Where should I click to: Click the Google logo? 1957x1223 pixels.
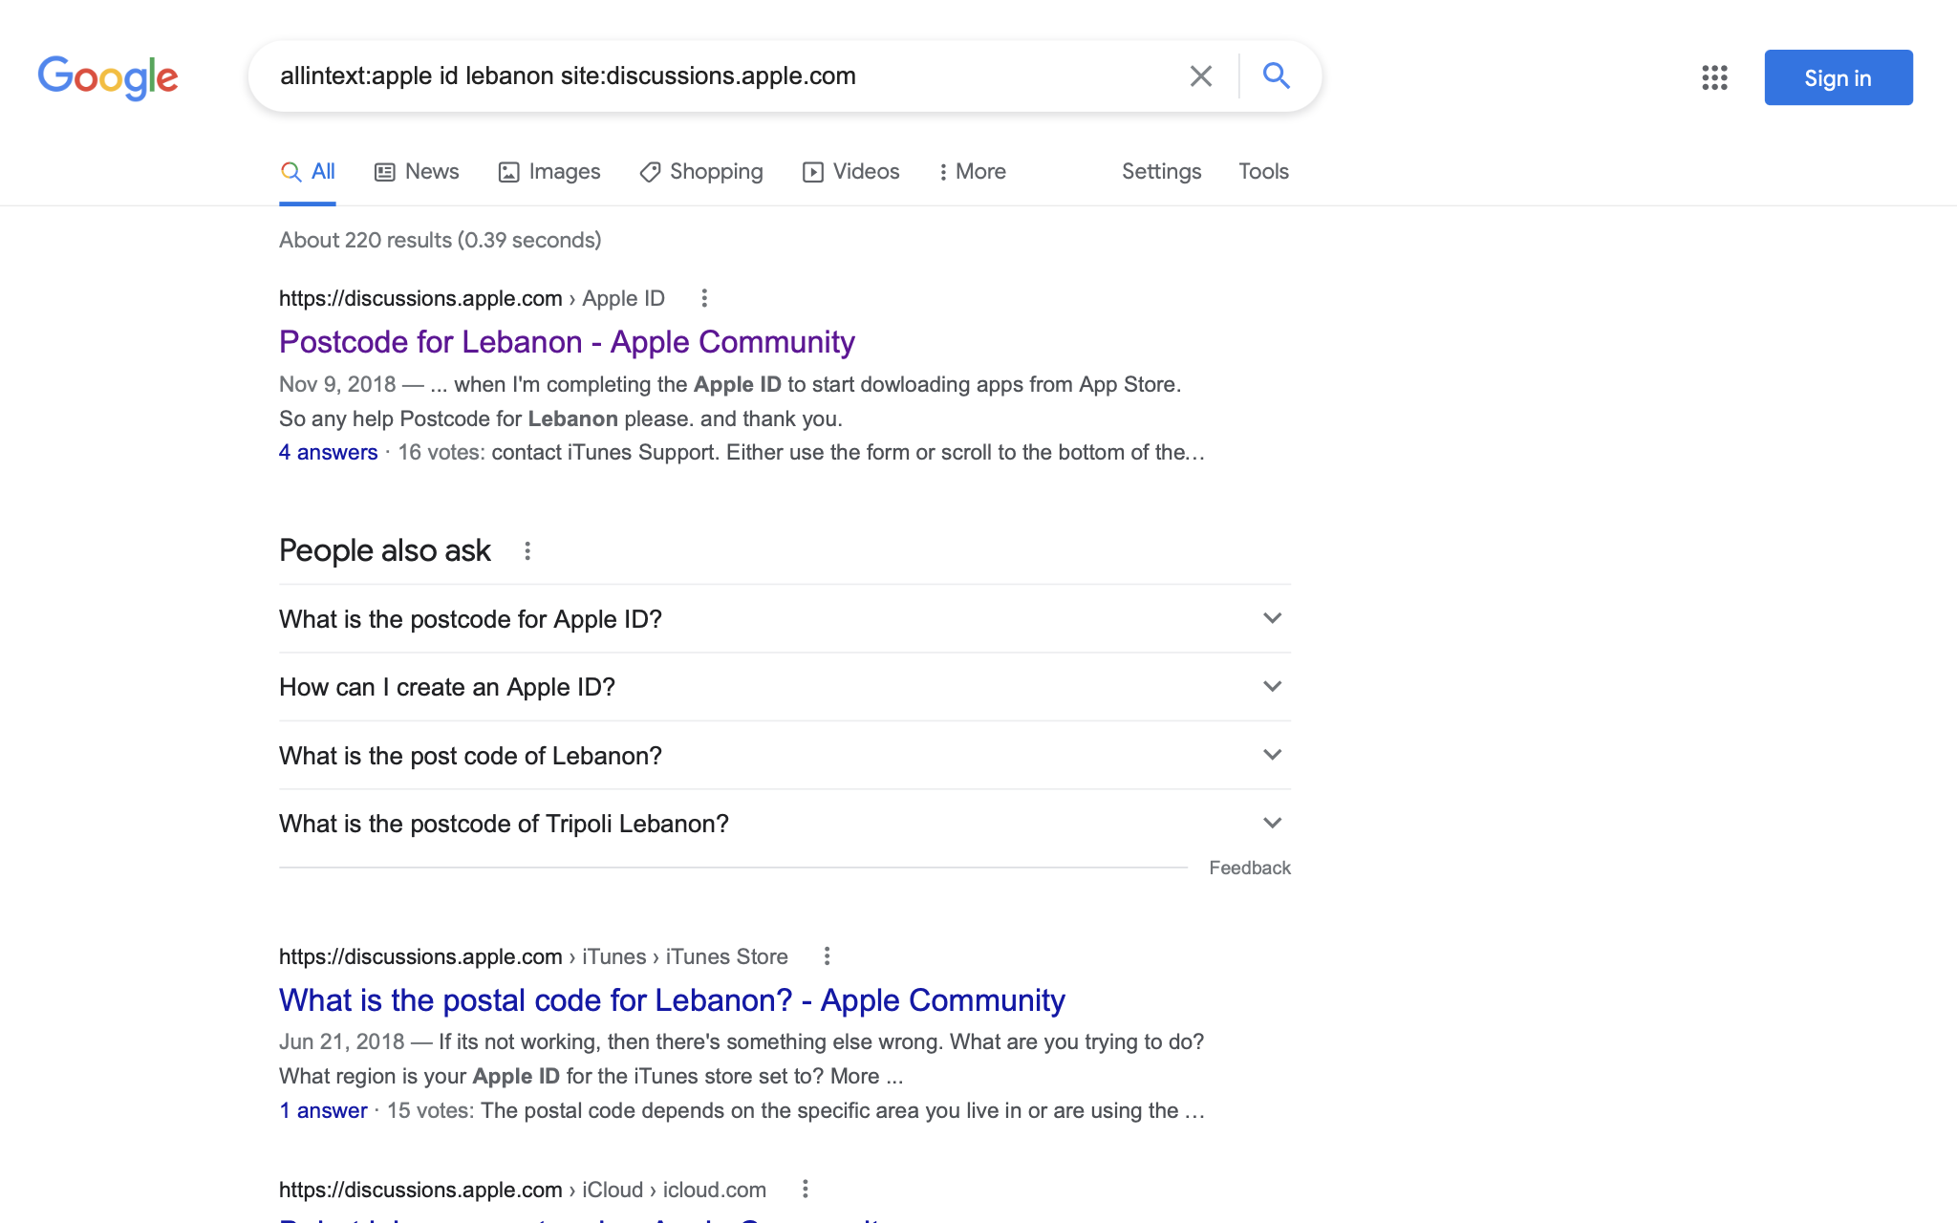[108, 77]
